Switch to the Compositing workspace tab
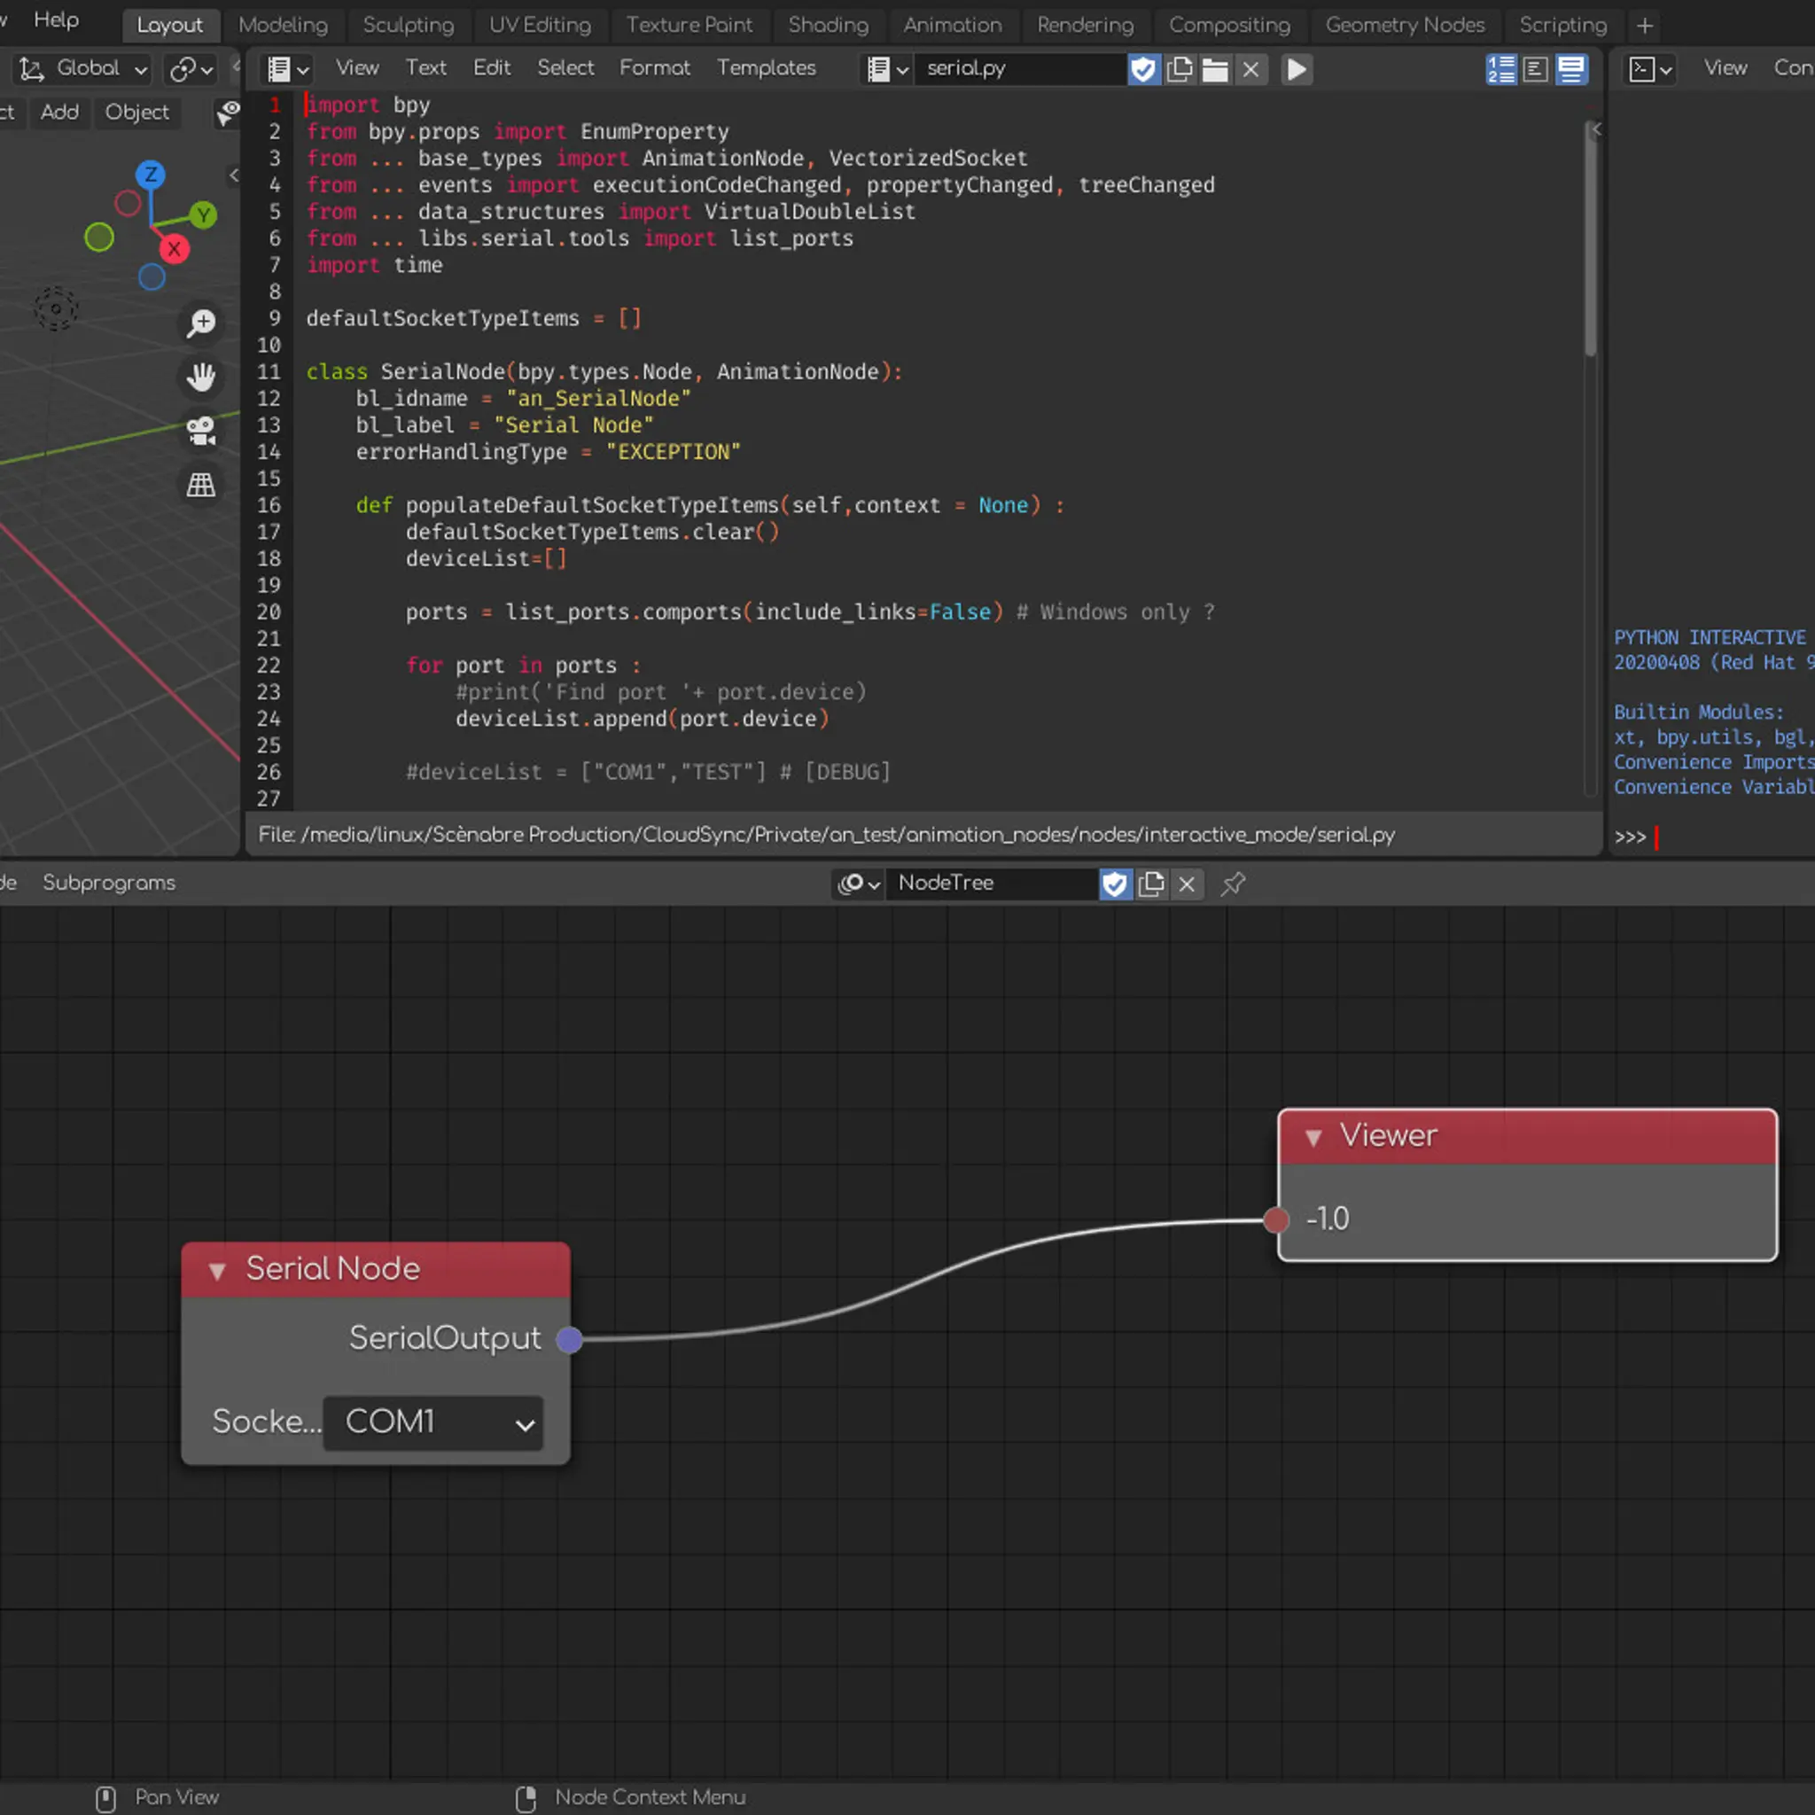 [x=1229, y=26]
